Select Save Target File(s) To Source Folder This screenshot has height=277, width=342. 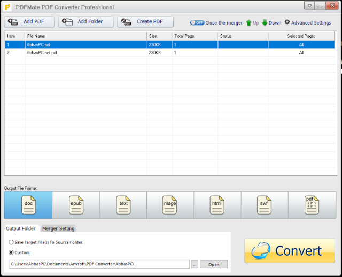pos(46,242)
